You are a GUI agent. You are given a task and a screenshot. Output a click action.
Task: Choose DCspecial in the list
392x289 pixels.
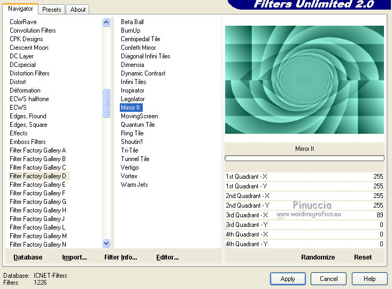[x=23, y=65]
